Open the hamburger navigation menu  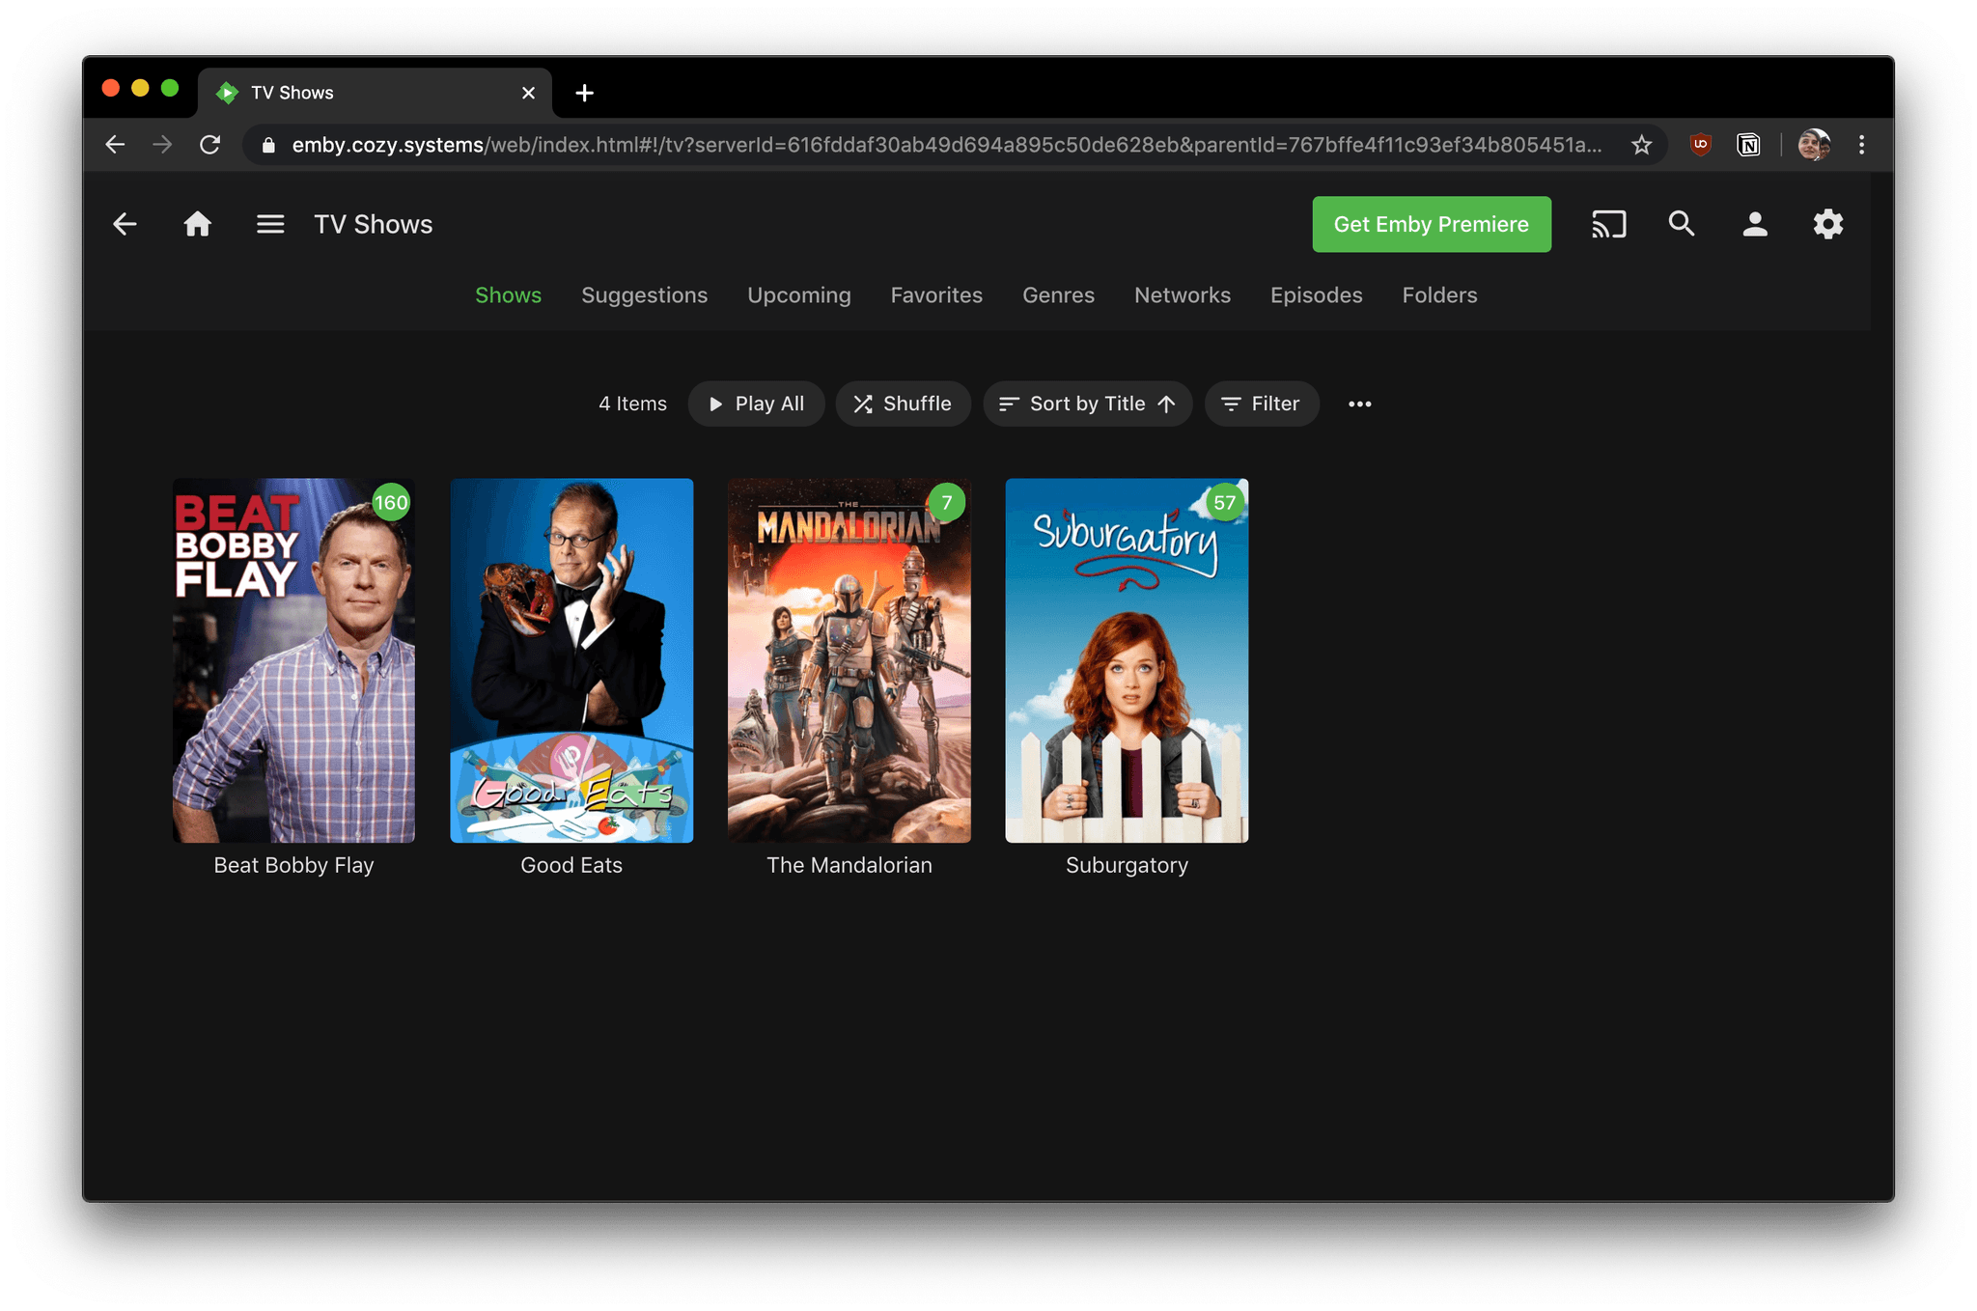pyautogui.click(x=270, y=224)
